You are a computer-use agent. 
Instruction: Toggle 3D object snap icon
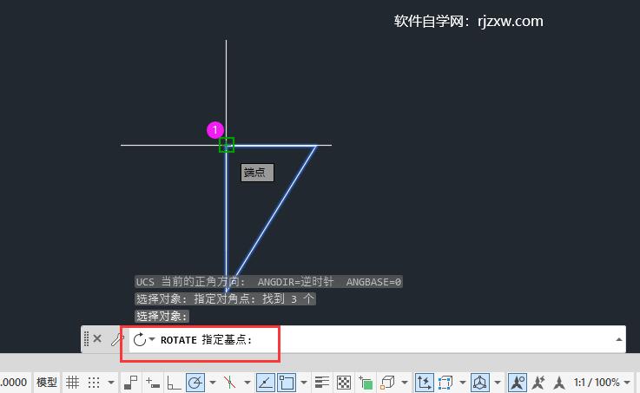(x=387, y=383)
